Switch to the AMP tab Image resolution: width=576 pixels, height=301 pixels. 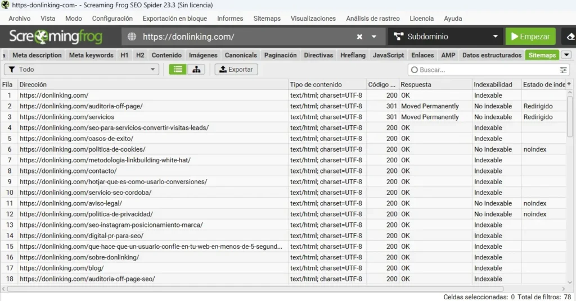(448, 55)
